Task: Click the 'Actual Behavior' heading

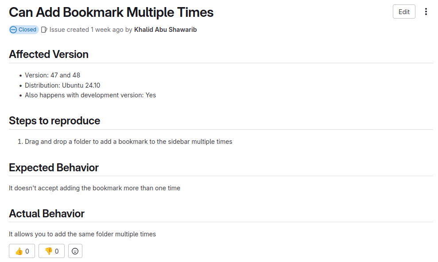Action: [x=47, y=214]
